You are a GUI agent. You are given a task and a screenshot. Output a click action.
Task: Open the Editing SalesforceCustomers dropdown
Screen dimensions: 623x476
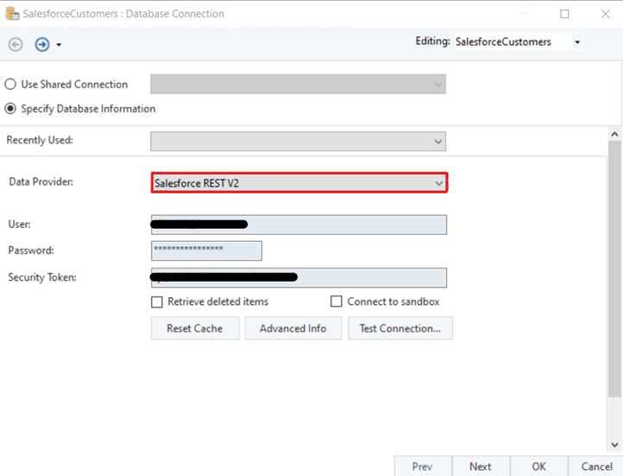point(576,42)
